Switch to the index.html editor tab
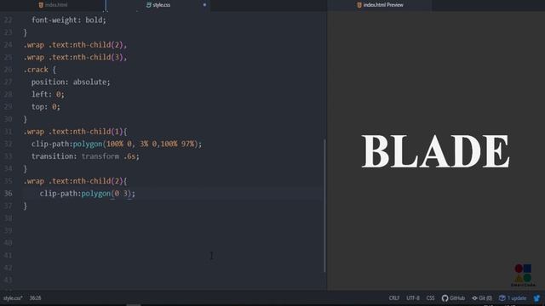This screenshot has width=545, height=306. [53, 5]
